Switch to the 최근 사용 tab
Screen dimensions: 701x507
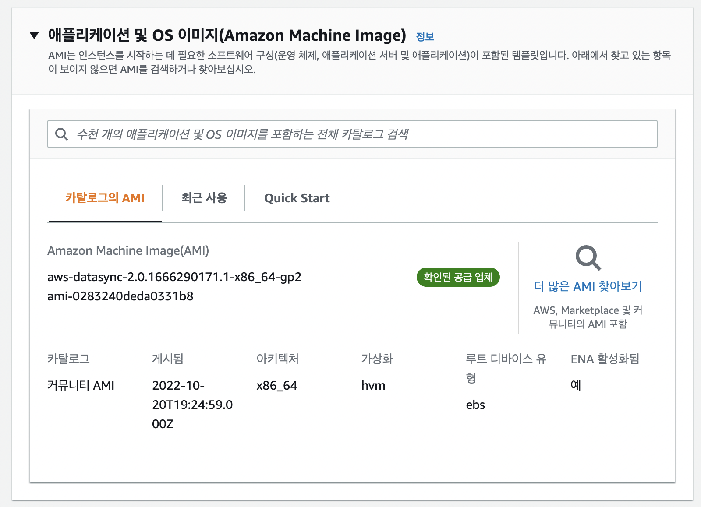click(x=204, y=198)
